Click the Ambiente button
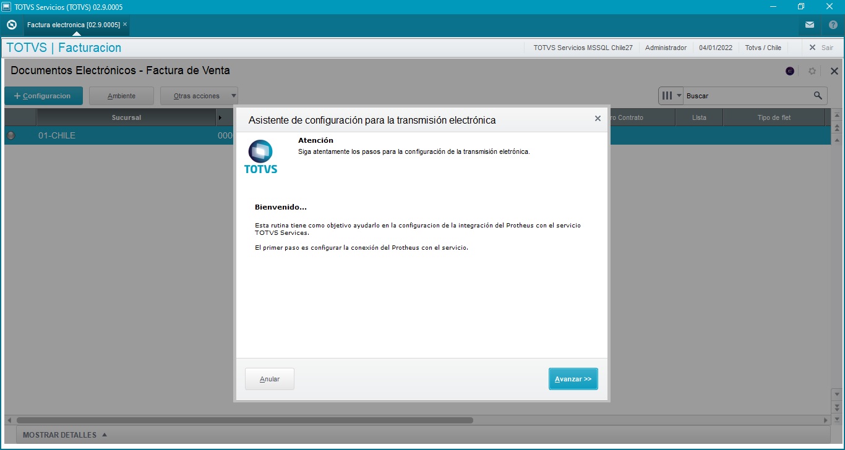The height and width of the screenshot is (450, 845). pos(121,96)
